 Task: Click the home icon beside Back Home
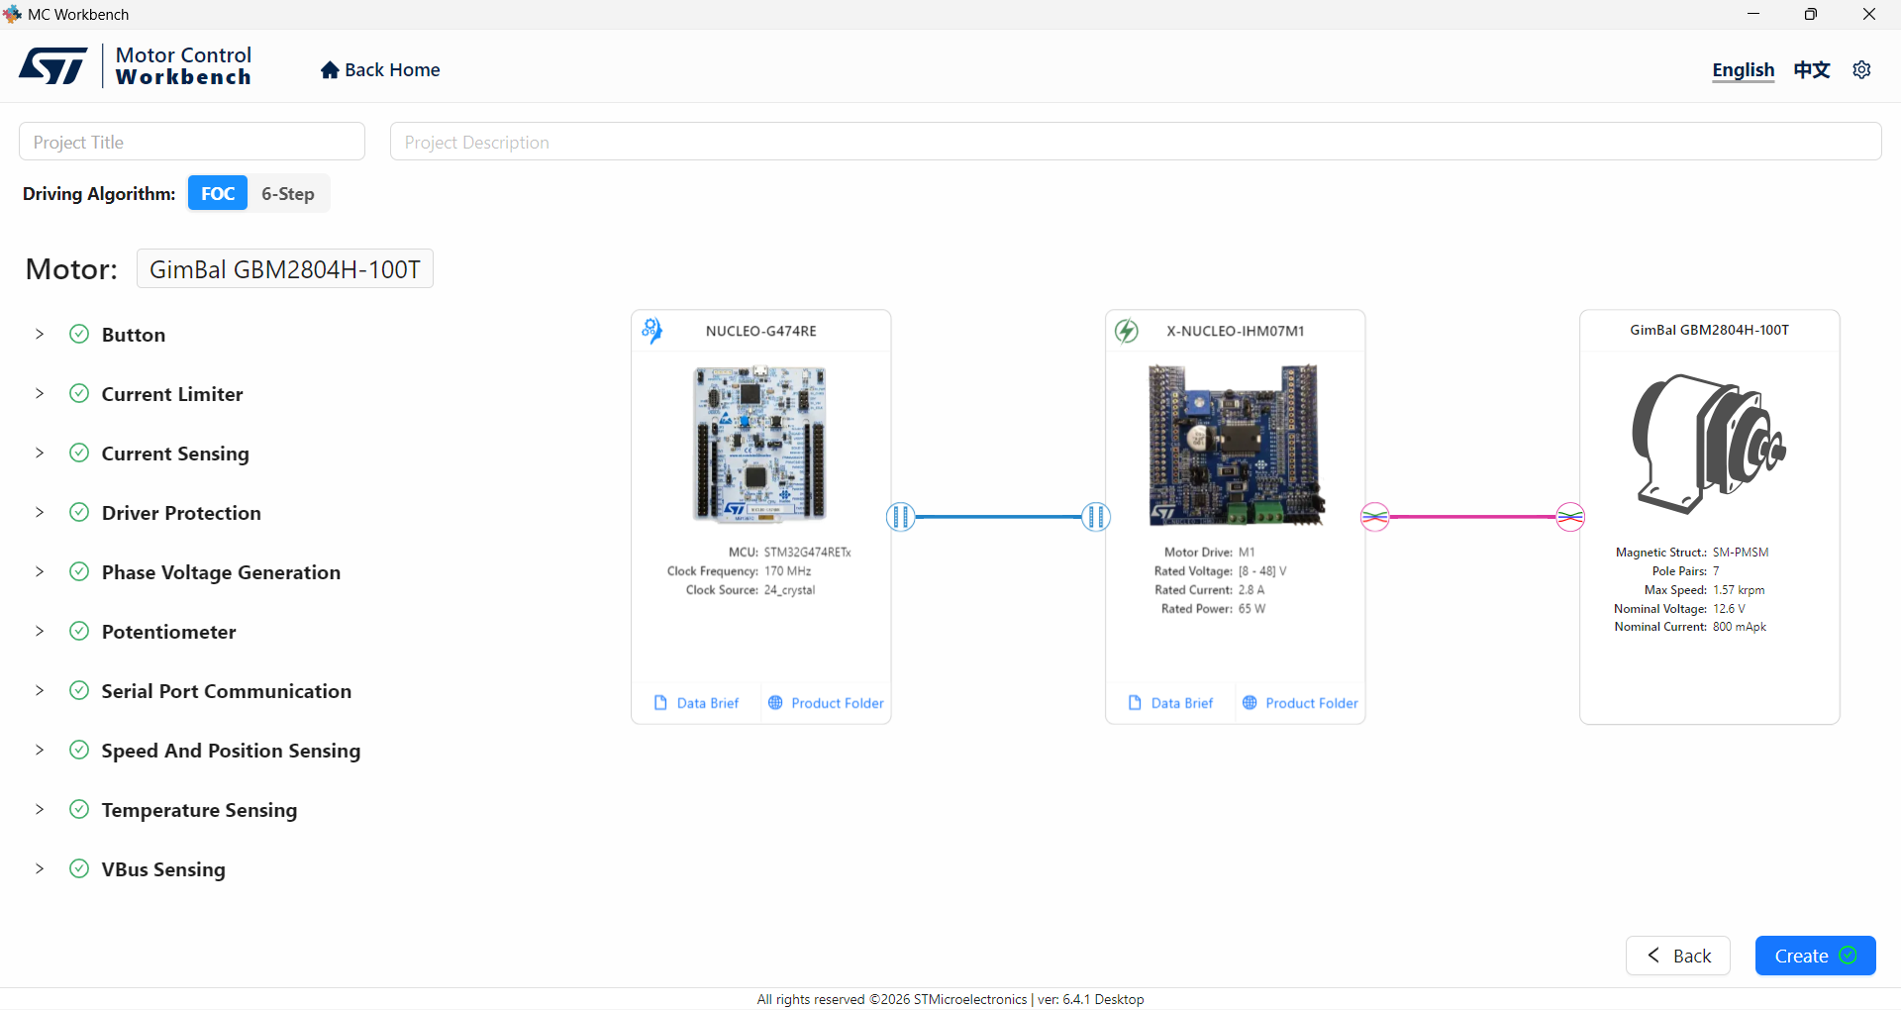pos(330,70)
